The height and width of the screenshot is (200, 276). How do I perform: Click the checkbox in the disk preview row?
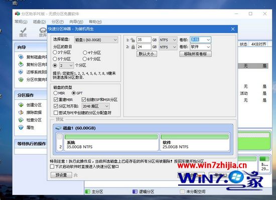click(x=60, y=137)
